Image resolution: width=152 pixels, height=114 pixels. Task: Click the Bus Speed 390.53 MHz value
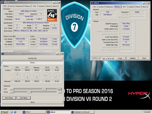20,44
